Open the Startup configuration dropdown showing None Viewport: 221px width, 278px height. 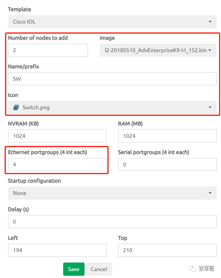[112, 193]
